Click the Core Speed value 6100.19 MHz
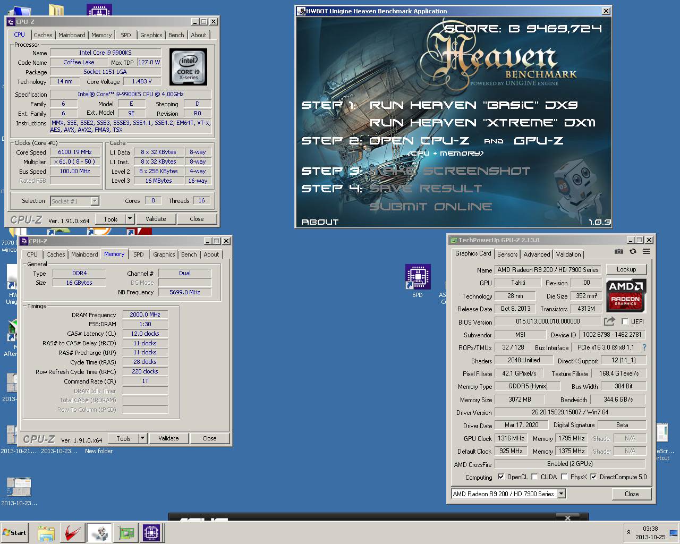680x544 pixels. click(75, 152)
